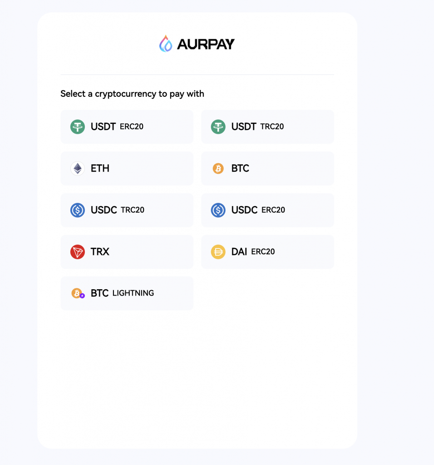This screenshot has height=465, width=434.
Task: Choose DAI ERC20 payment card
Action: click(268, 252)
